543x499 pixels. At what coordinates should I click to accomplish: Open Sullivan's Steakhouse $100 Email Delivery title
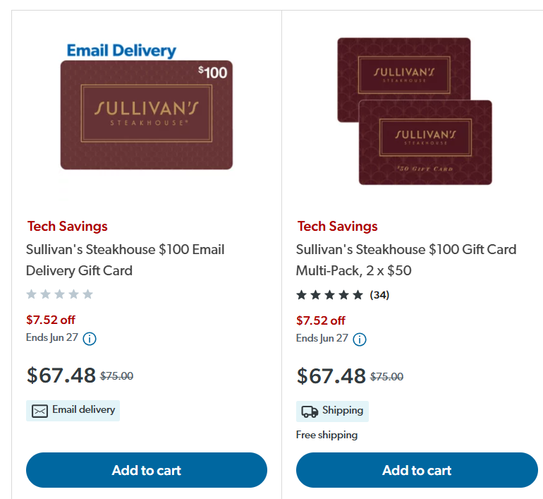click(126, 260)
